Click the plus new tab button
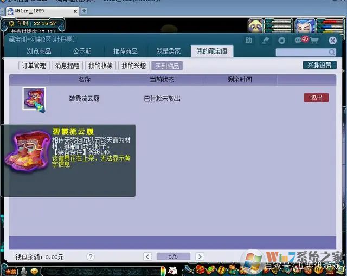Viewport: 347px width, 276px height. (84, 11)
